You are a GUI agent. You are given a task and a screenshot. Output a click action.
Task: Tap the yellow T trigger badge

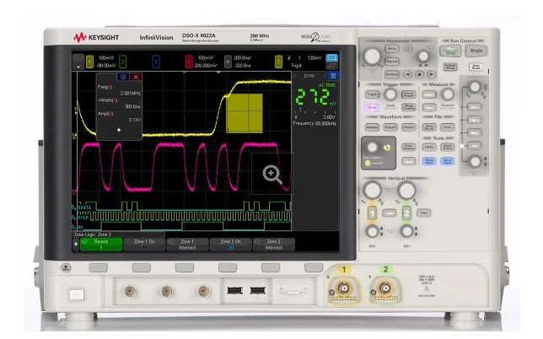pyautogui.click(x=278, y=62)
